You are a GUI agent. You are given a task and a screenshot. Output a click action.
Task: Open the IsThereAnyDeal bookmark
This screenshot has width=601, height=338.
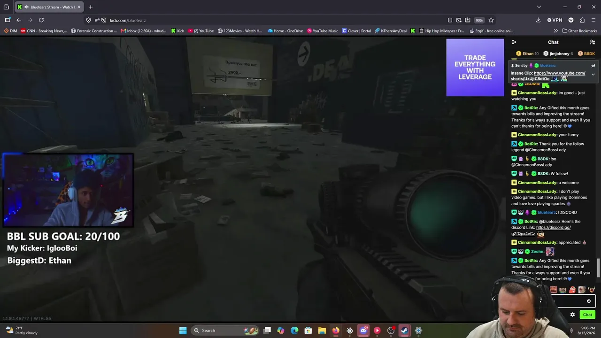pos(391,31)
